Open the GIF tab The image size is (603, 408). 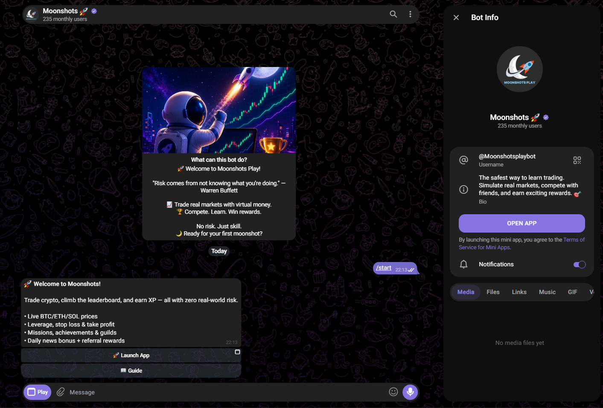pyautogui.click(x=572, y=292)
